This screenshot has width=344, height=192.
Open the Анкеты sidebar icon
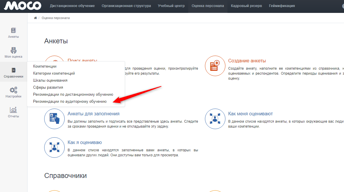tap(13, 30)
